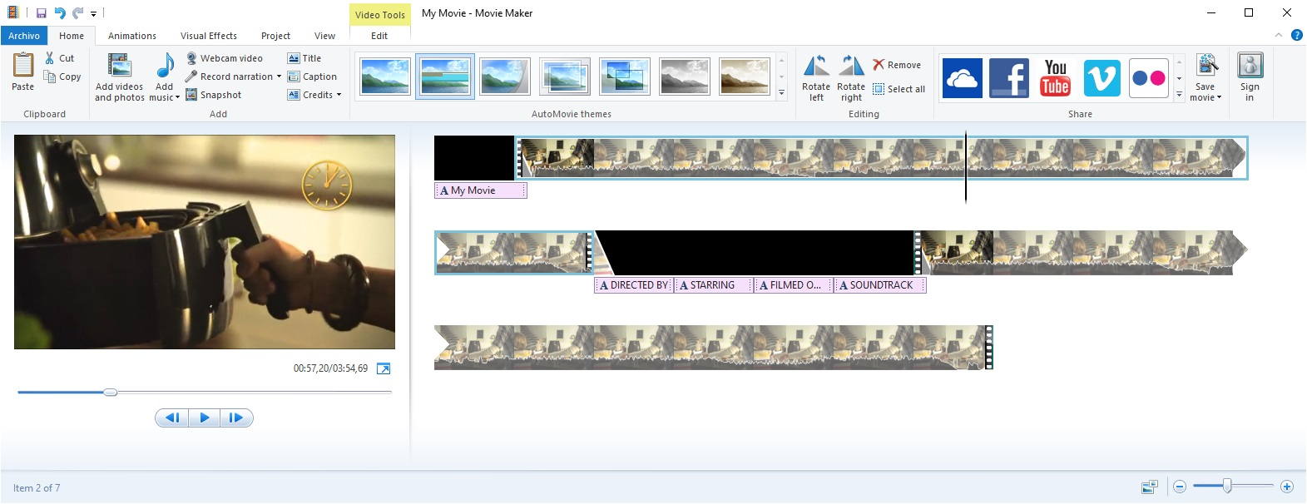The height and width of the screenshot is (504, 1307).
Task: Toggle thumbnail size icon in status bar
Action: [x=1151, y=487]
